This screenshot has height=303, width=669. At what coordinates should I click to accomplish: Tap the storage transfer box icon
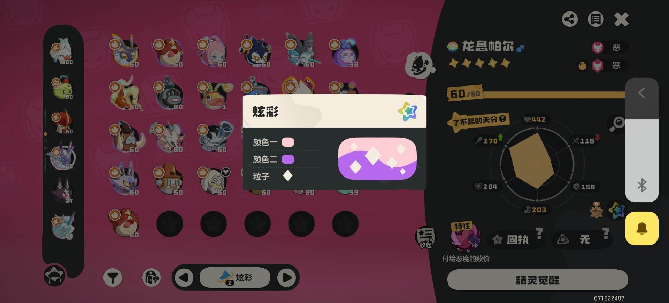click(x=152, y=278)
